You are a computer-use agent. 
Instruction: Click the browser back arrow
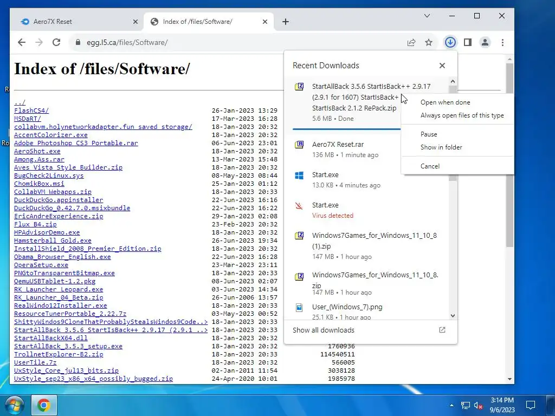pos(22,42)
